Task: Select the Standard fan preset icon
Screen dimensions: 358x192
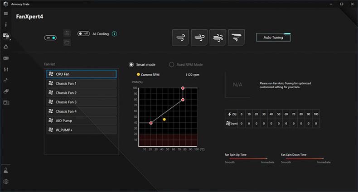Action: (199, 38)
